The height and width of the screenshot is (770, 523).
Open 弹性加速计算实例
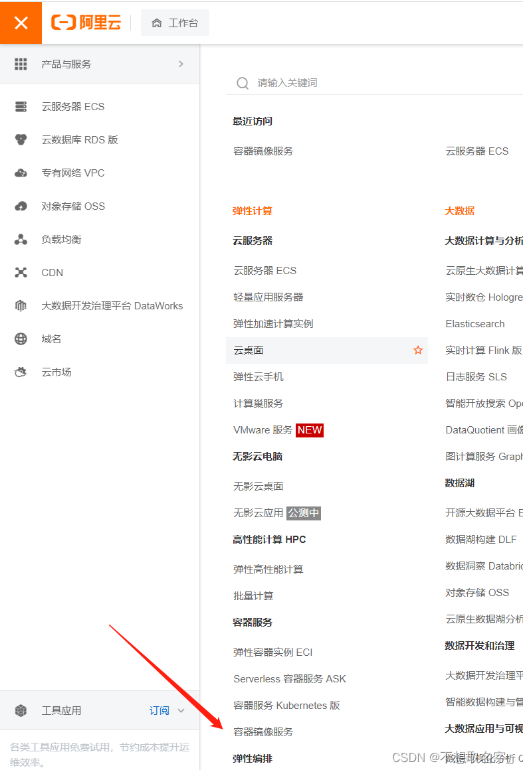273,324
